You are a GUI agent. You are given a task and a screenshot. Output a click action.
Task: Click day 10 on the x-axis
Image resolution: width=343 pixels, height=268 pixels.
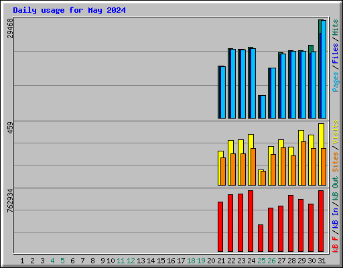coord(111,261)
